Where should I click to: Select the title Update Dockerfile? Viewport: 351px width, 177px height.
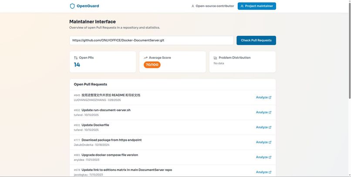tap(95, 125)
